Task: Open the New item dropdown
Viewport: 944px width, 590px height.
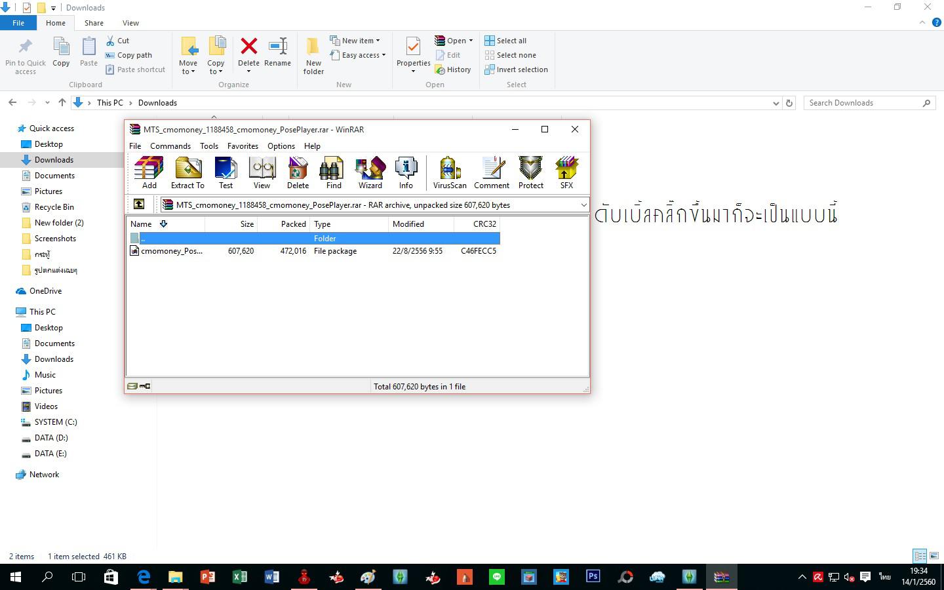Action: pos(355,41)
